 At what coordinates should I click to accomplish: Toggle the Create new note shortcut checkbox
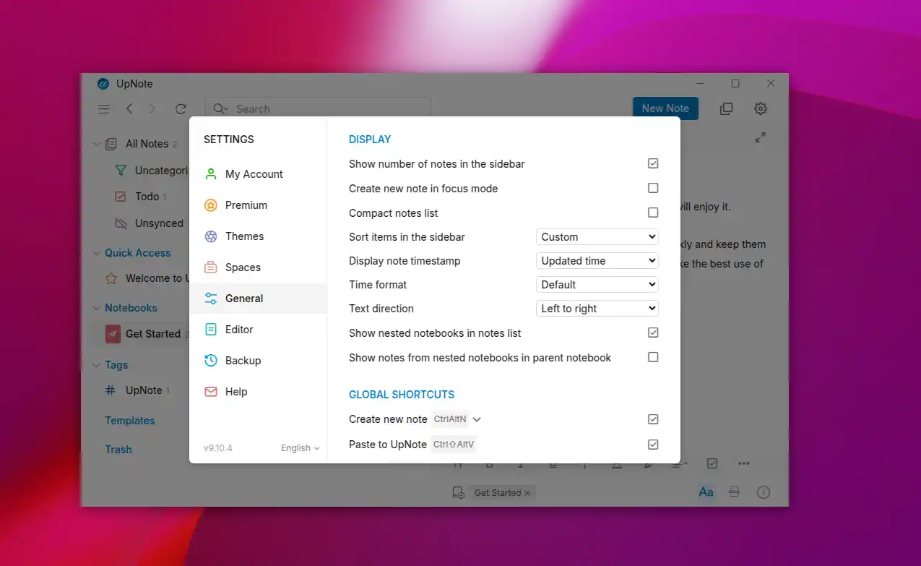pos(653,419)
